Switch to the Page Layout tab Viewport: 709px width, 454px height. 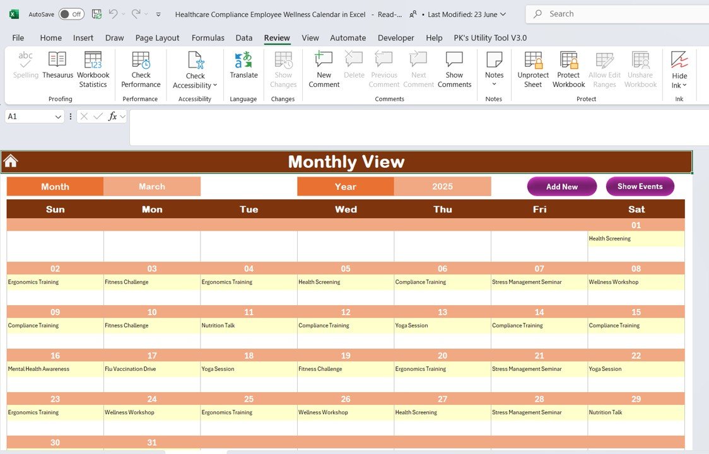[157, 38]
